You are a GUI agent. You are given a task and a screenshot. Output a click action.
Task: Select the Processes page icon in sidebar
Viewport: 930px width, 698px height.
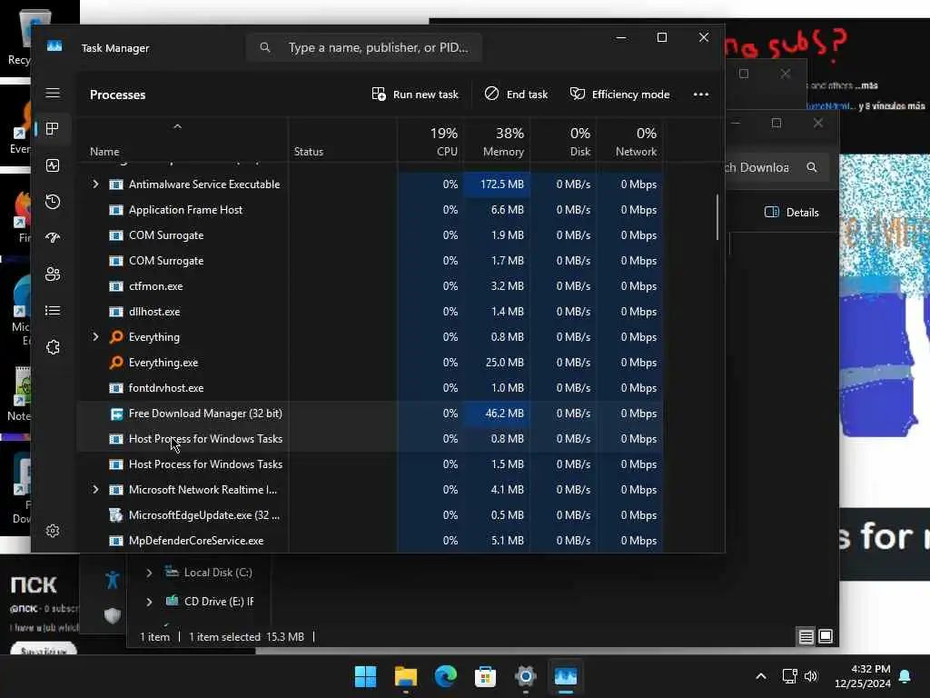pyautogui.click(x=53, y=129)
